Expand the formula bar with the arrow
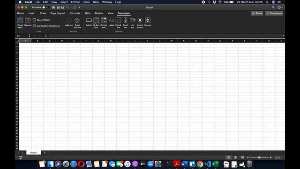This screenshot has height=169, width=300. pyautogui.click(x=283, y=36)
